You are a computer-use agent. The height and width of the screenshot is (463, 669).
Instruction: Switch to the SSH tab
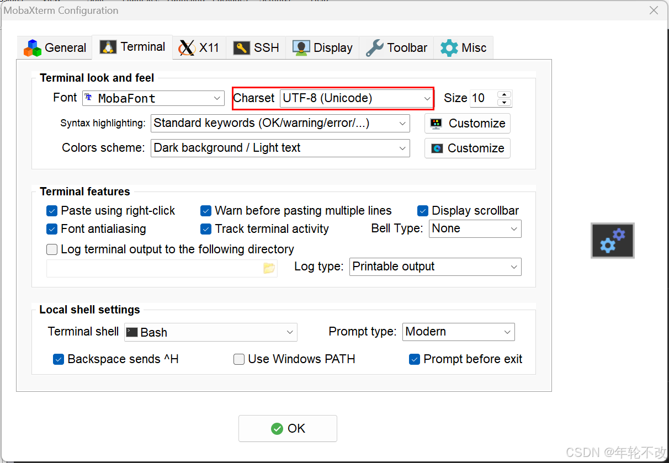[256, 48]
